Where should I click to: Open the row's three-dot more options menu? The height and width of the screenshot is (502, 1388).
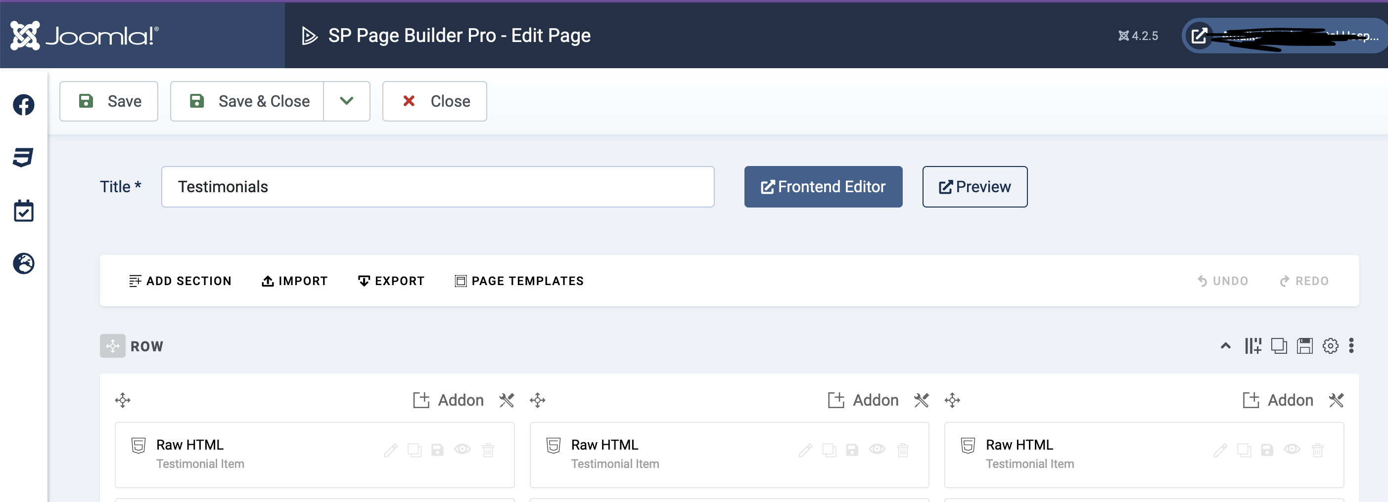pyautogui.click(x=1351, y=346)
